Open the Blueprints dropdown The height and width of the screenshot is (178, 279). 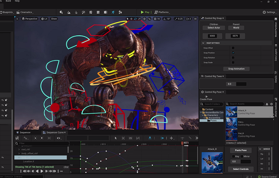coord(7,12)
